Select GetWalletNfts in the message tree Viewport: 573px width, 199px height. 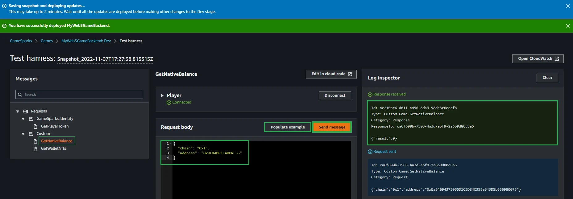[x=53, y=148]
